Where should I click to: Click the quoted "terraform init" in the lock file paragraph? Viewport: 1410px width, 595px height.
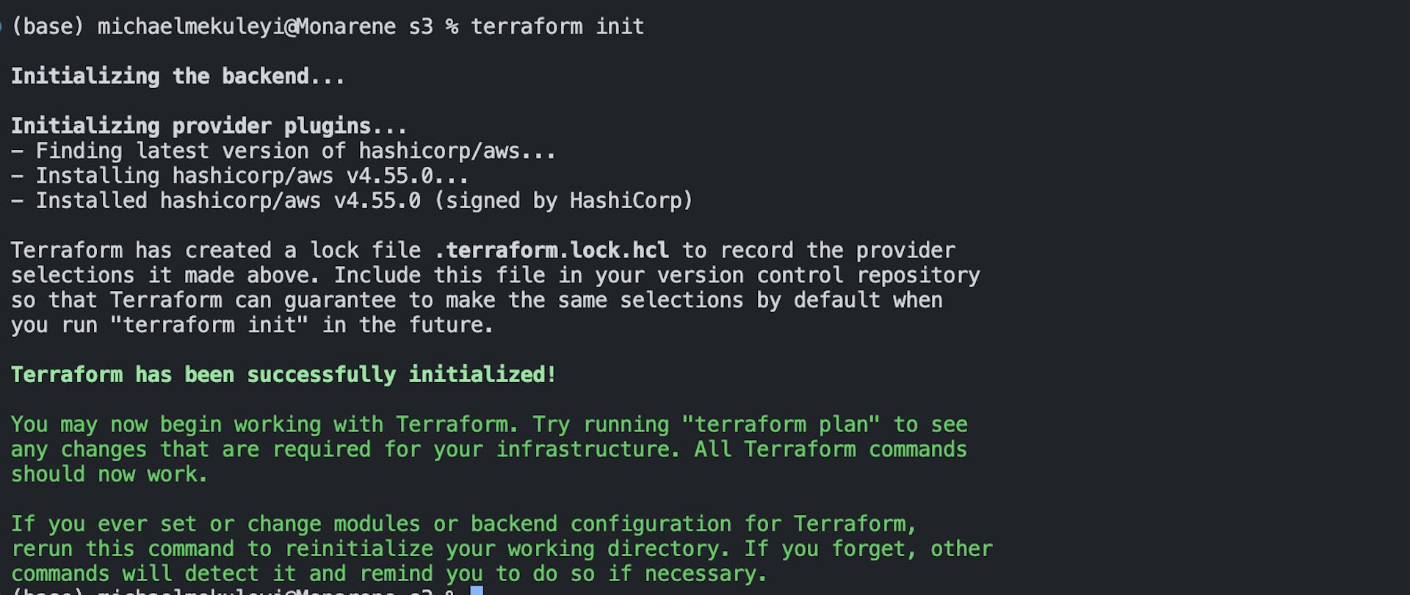point(209,325)
